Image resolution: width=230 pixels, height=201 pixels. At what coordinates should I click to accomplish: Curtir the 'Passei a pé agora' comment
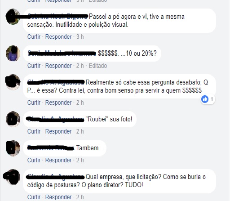(34, 37)
